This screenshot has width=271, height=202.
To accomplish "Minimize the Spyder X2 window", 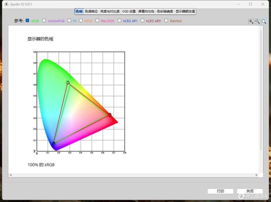I will tap(238, 4).
